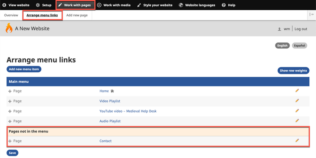The height and width of the screenshot is (158, 316).
Task: Show row weights
Action: (293, 71)
